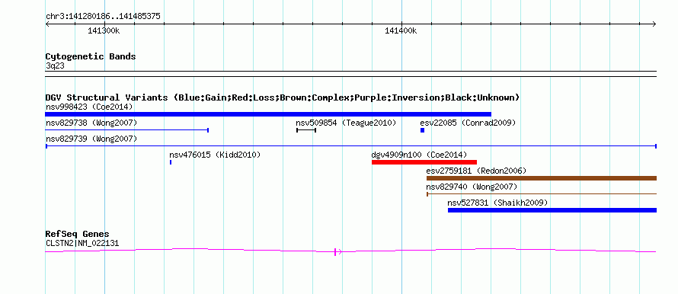This screenshot has height=294, width=678.
Task: Click the right arrowhead of the ruler
Action: coord(654,24)
